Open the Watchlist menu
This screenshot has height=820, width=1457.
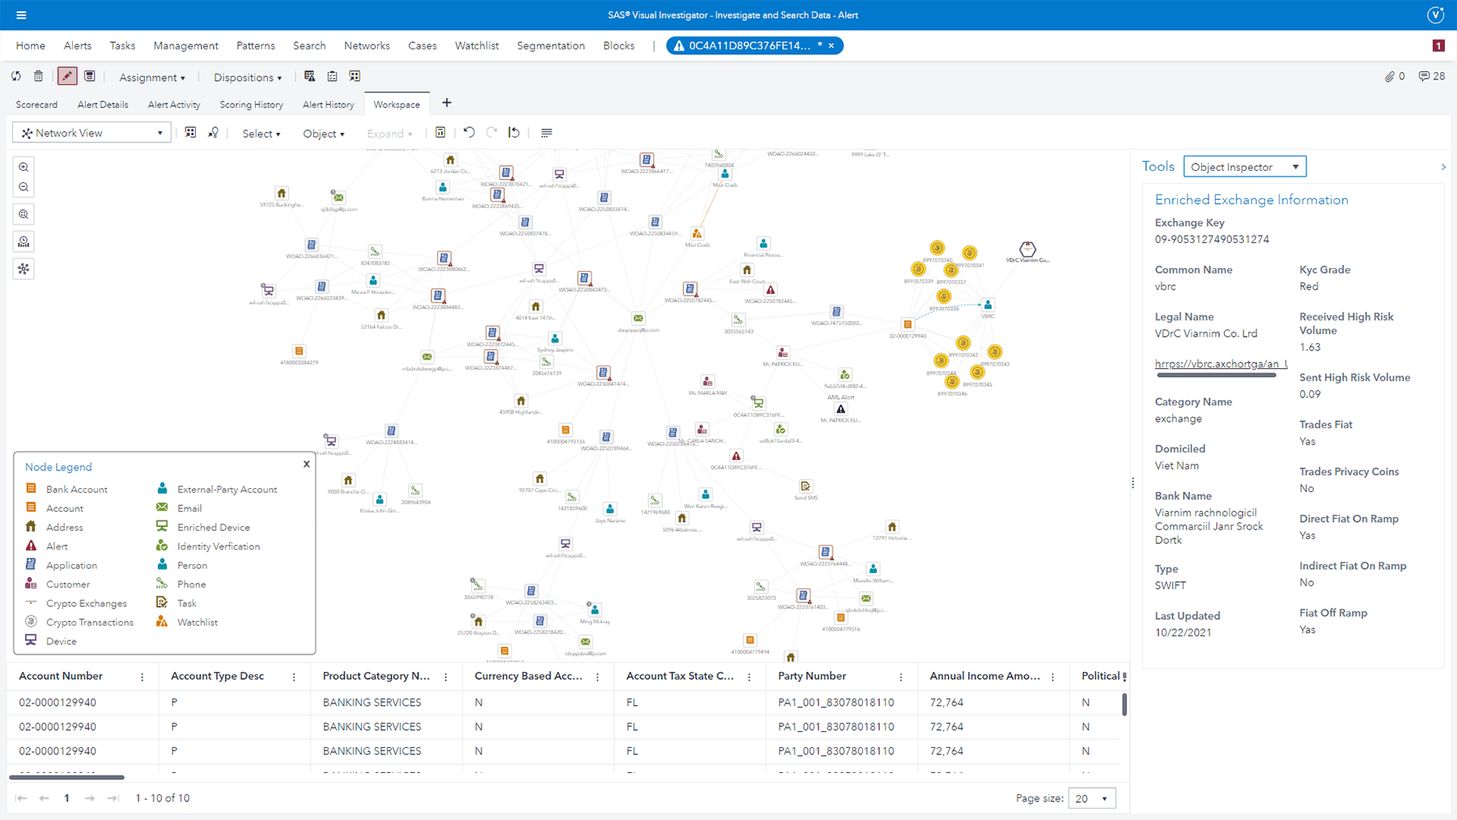point(477,45)
